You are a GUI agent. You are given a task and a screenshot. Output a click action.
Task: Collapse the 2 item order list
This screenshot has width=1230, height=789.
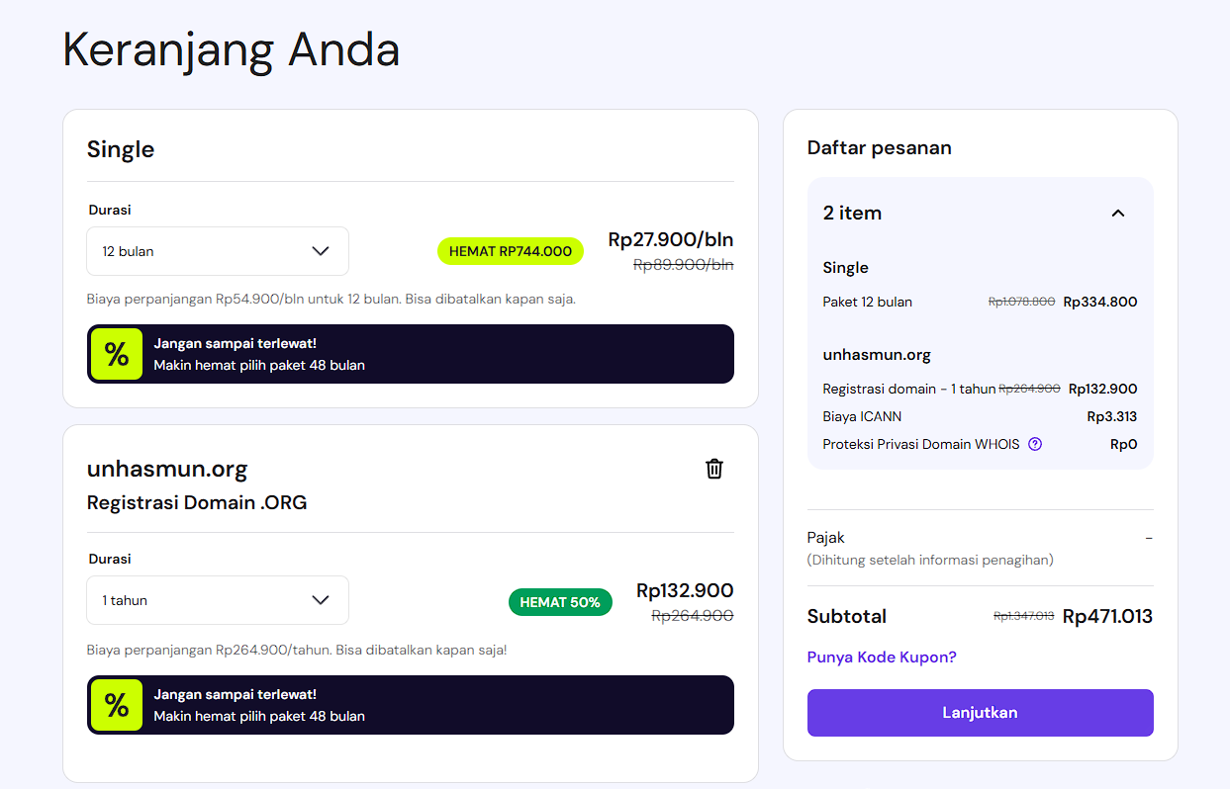point(1118,213)
